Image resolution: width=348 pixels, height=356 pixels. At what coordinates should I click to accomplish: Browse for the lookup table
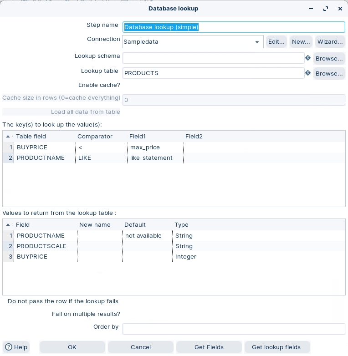coord(329,73)
